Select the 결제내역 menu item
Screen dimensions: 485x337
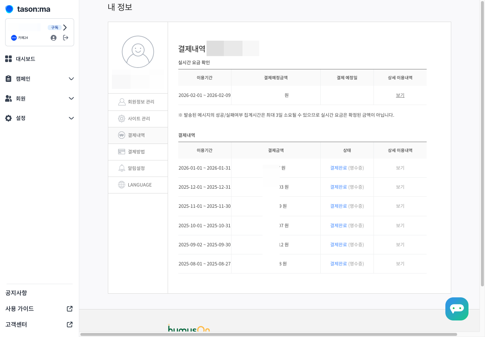coord(138,135)
